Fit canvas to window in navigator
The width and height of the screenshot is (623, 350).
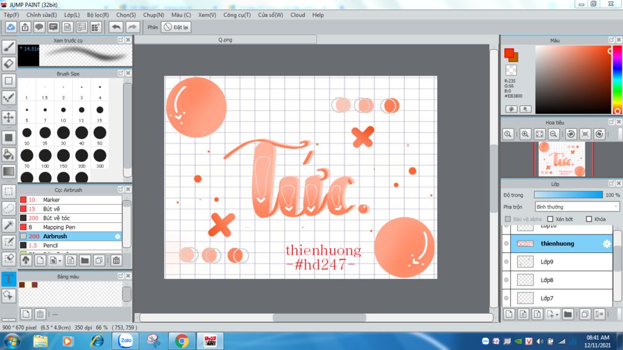539,134
